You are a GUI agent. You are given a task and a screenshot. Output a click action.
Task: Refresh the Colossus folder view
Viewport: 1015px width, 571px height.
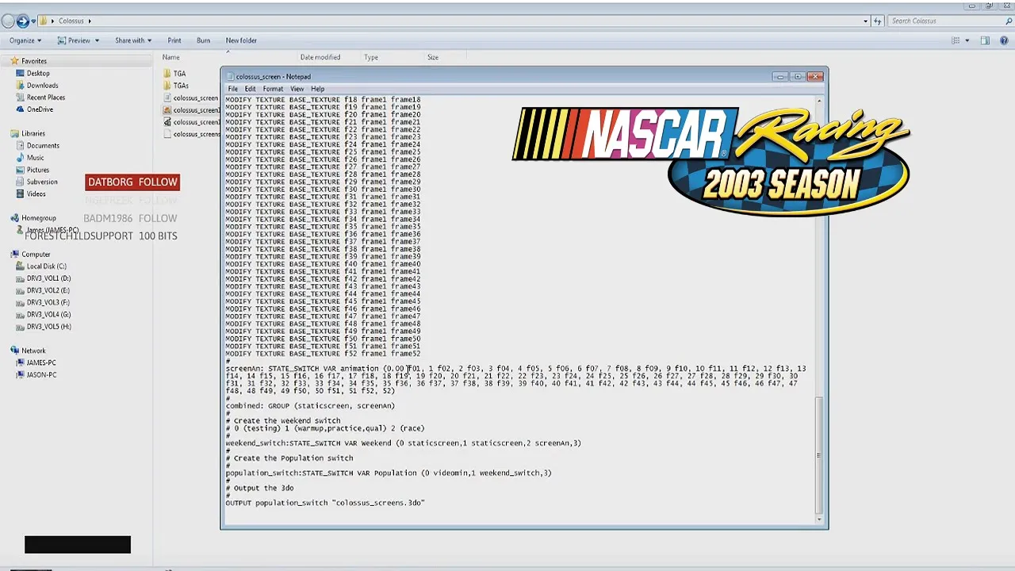[878, 21]
